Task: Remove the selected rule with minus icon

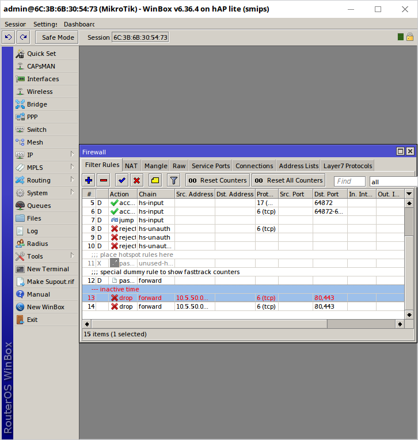Action: tap(104, 180)
